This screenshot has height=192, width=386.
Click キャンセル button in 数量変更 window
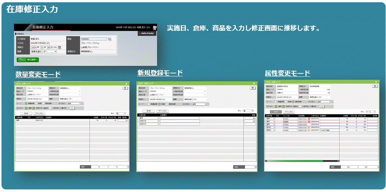click(39, 113)
